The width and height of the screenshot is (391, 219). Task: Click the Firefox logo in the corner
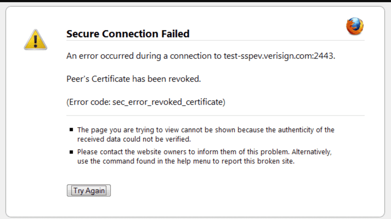click(x=355, y=26)
